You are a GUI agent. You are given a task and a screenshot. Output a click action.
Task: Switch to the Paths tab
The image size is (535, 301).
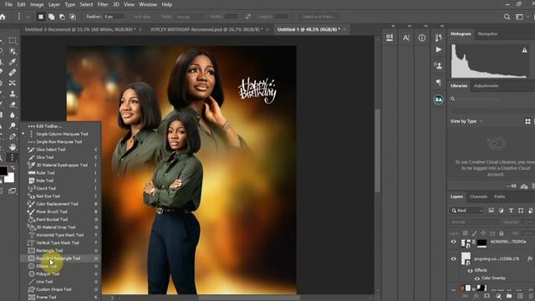[x=500, y=196]
